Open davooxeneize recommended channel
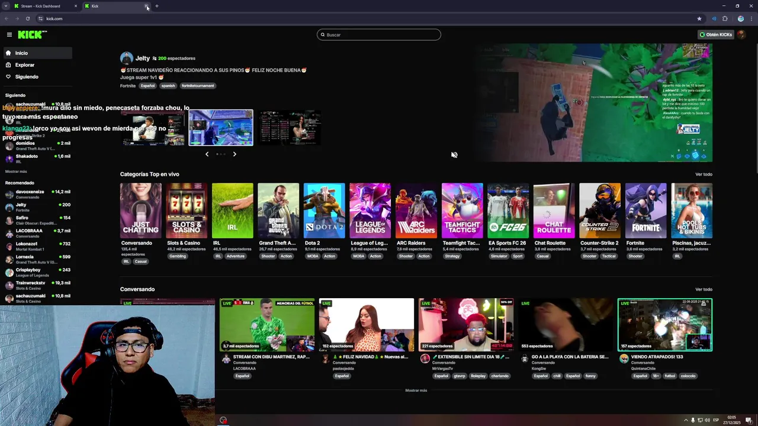The width and height of the screenshot is (758, 426). (x=38, y=194)
